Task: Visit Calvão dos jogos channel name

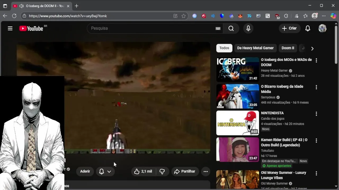Action: click(273, 119)
